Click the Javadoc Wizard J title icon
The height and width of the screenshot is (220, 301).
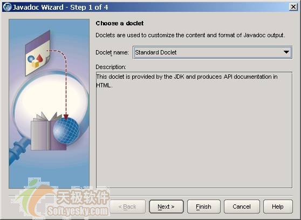coord(8,7)
